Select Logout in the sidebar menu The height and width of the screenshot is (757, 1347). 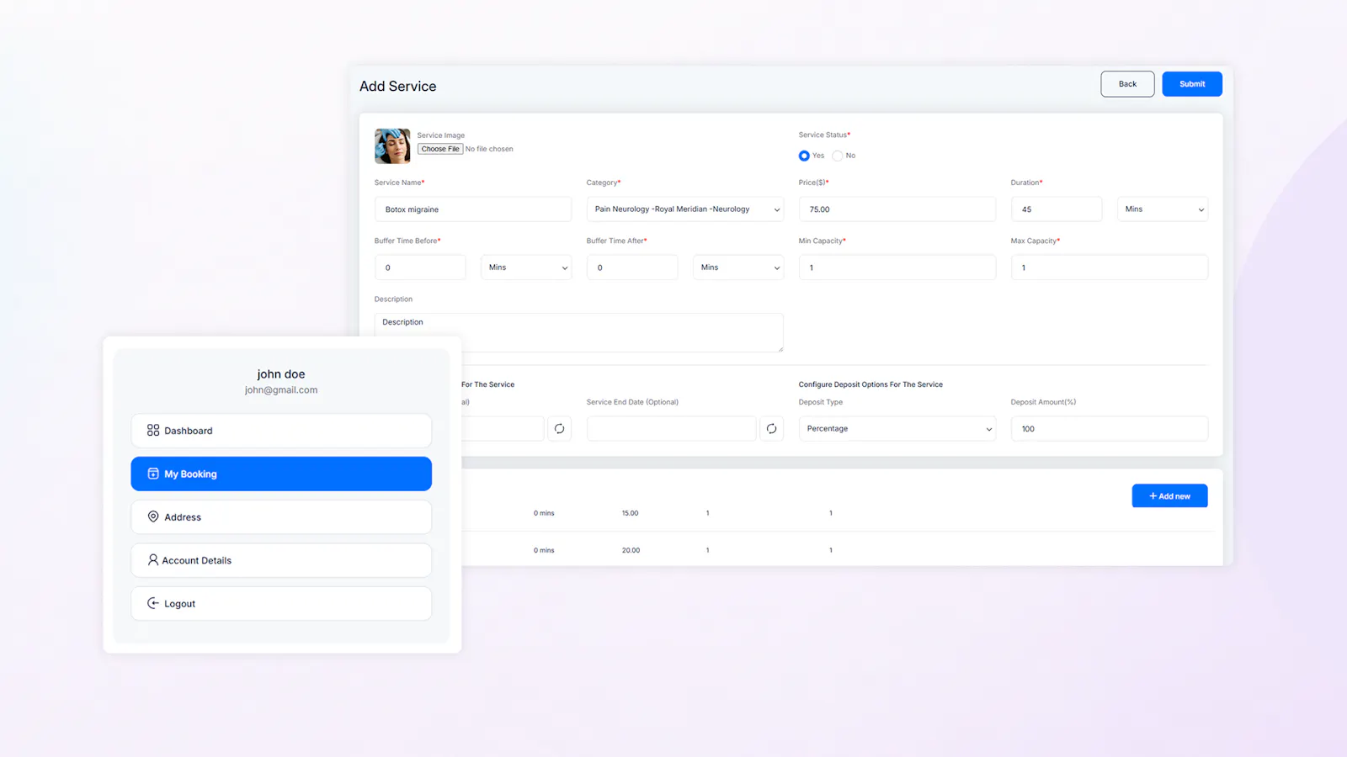coord(281,604)
